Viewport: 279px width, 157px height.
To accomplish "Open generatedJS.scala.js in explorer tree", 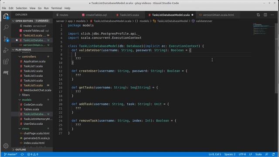I will click(x=37, y=138).
